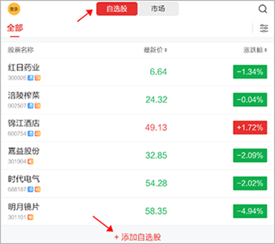Tap the yellow login avatar icon
Screen dimensions: 275x244
coord(14,9)
